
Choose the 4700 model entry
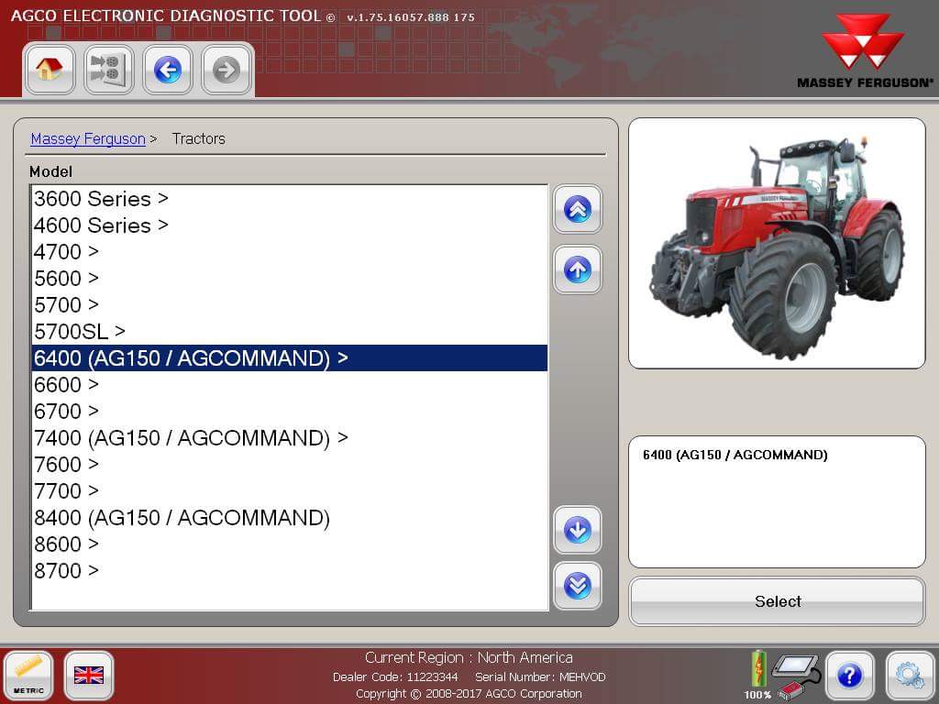pos(289,251)
